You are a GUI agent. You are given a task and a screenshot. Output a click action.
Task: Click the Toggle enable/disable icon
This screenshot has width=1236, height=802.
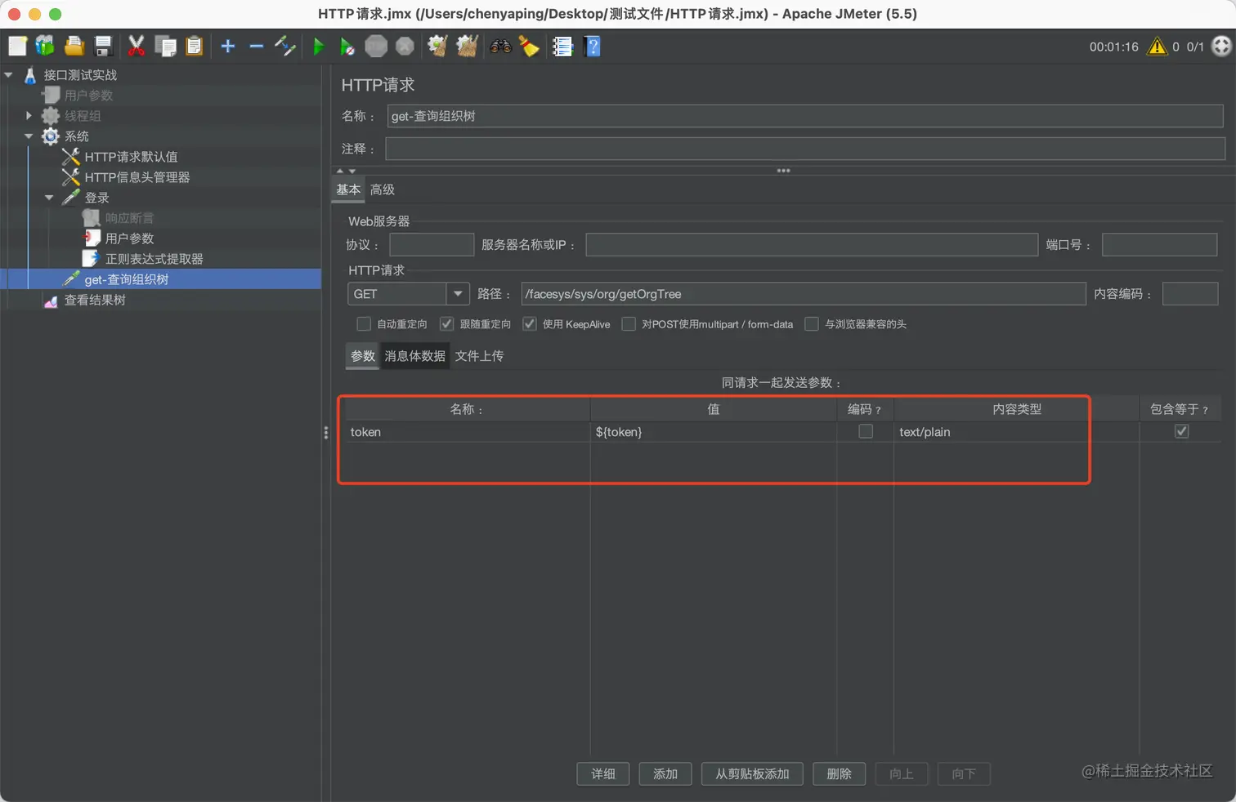pos(285,47)
